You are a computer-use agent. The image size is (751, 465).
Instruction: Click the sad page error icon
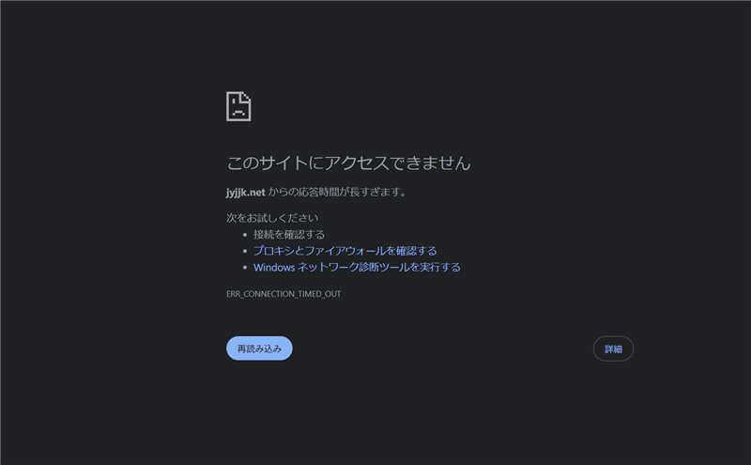pyautogui.click(x=238, y=106)
